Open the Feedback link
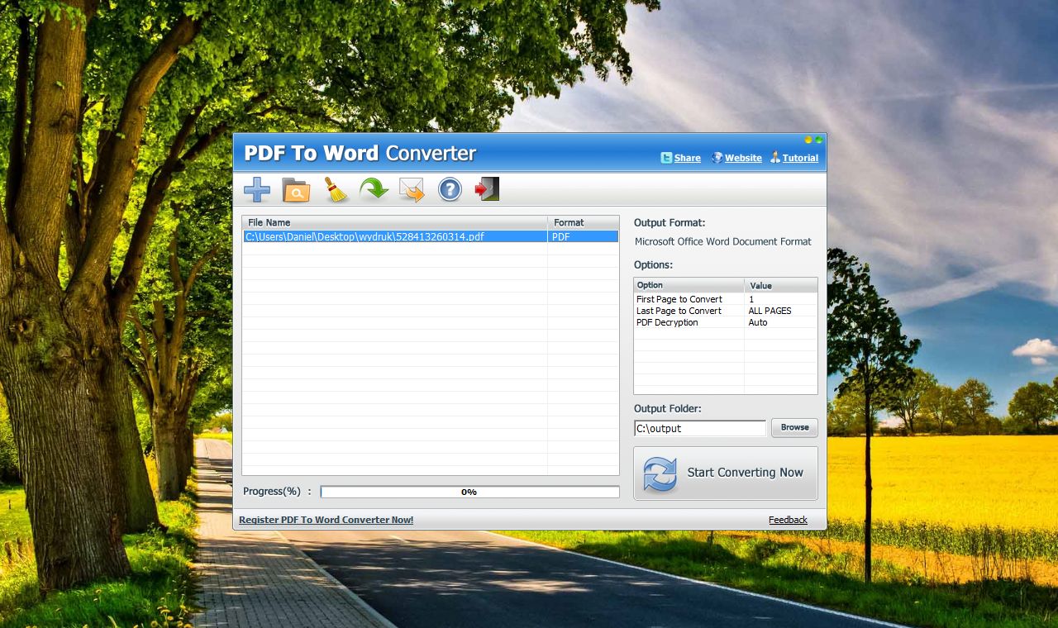This screenshot has height=628, width=1058. [788, 520]
